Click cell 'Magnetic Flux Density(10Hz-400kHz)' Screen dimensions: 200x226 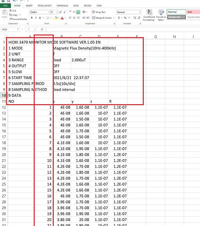(85, 48)
